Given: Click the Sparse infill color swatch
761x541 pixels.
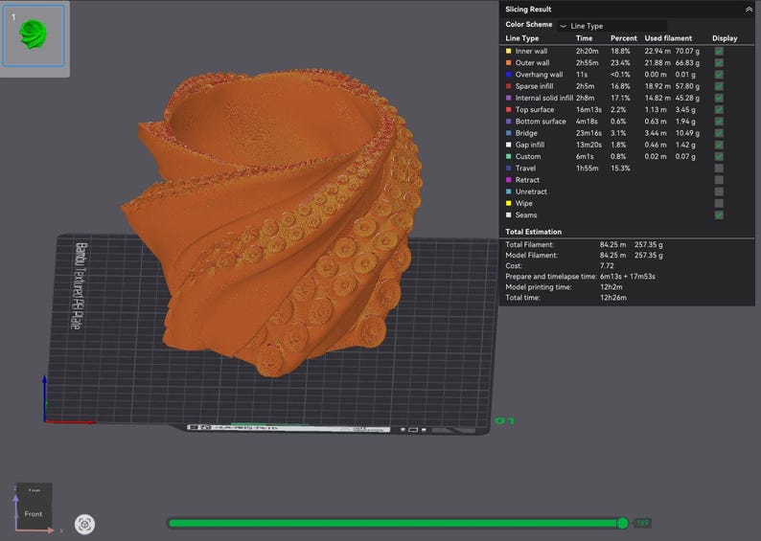Looking at the screenshot, I should pyautogui.click(x=509, y=86).
